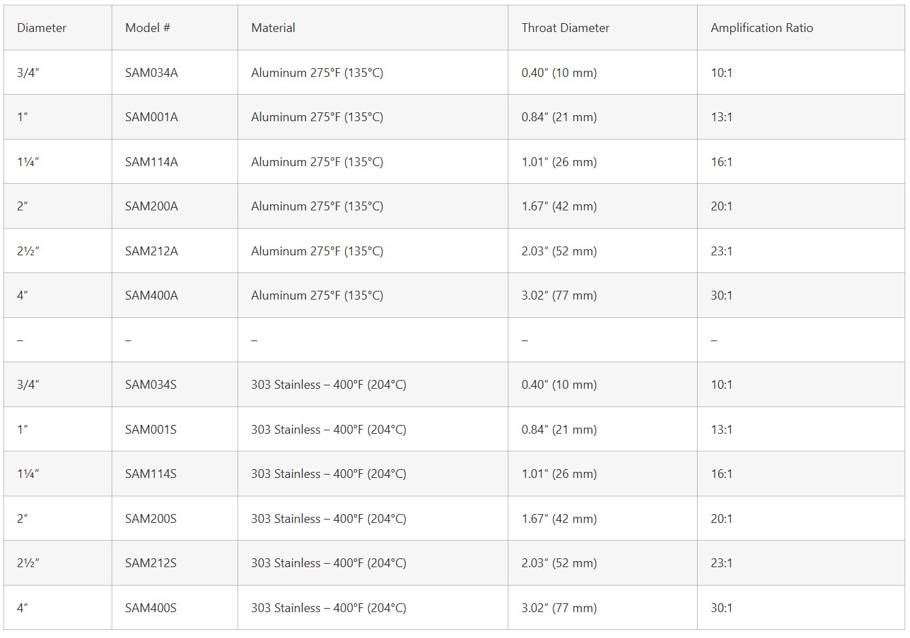
Task: Click model number SAM114S
Action: click(150, 474)
